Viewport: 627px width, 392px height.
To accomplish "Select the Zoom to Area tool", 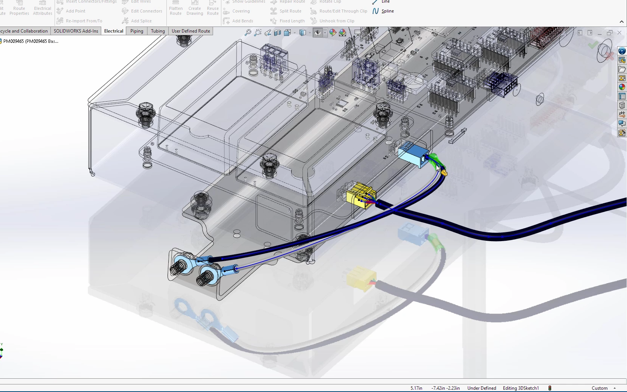I will click(258, 33).
